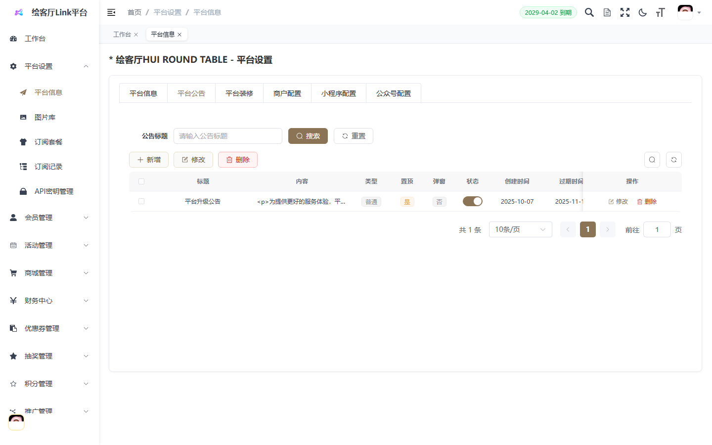
Task: Expand the 商城管理 sidebar menu
Action: point(49,273)
